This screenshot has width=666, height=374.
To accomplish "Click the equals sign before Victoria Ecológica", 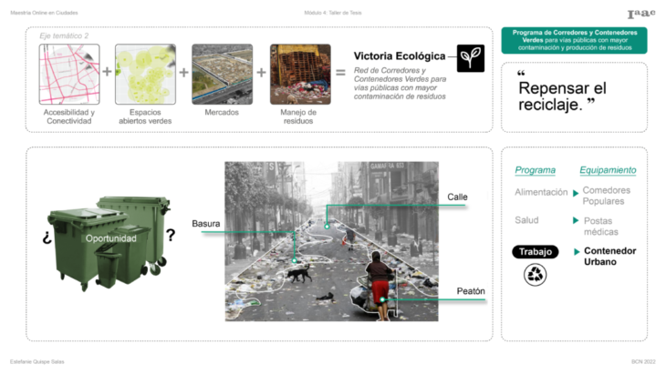I will click(x=340, y=72).
